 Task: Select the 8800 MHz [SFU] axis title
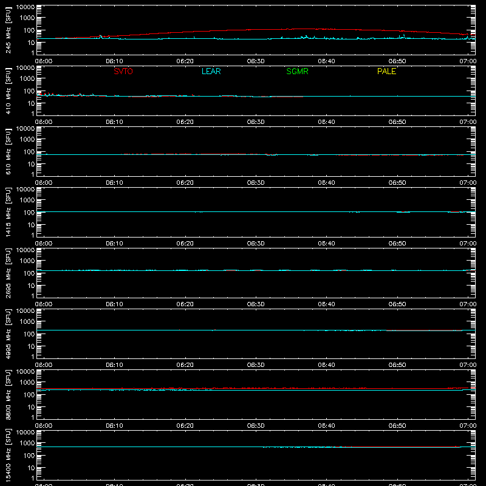click(8, 394)
